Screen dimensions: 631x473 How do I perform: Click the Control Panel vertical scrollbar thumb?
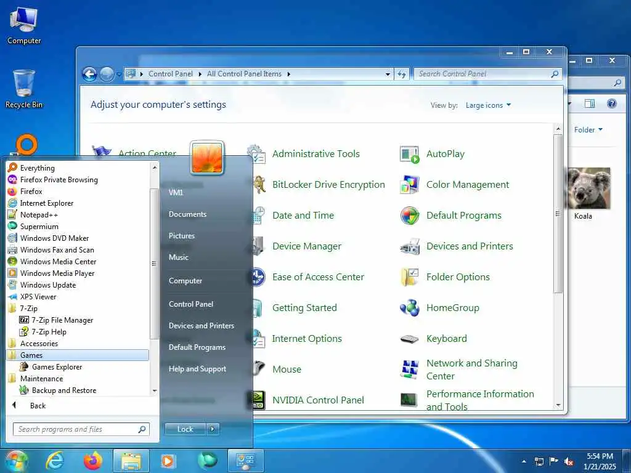click(558, 214)
